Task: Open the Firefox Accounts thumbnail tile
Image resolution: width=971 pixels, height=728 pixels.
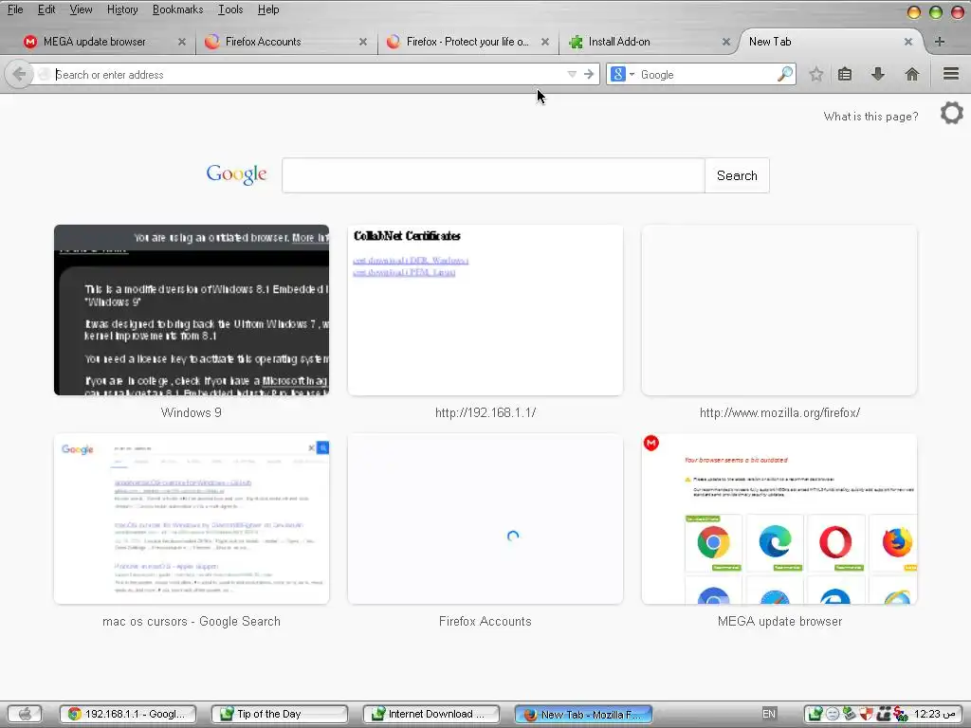Action: click(485, 519)
